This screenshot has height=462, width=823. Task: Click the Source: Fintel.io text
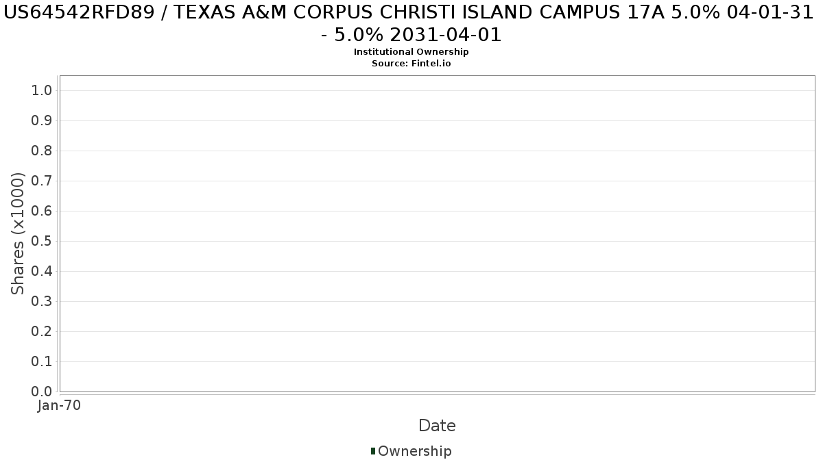(x=411, y=63)
